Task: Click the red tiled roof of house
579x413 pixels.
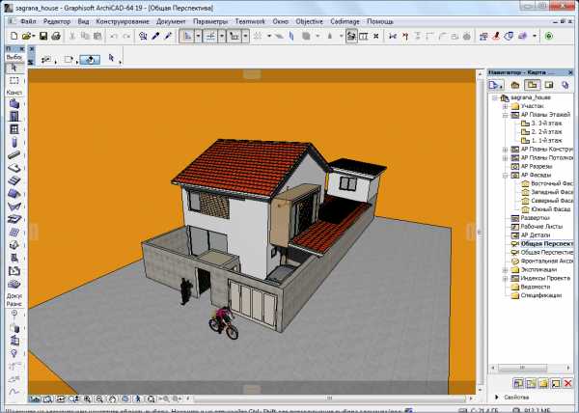Action: pos(241,164)
